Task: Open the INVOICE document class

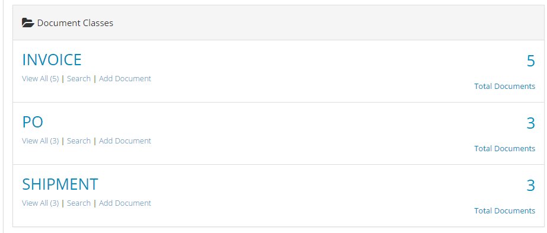Action: (52, 60)
